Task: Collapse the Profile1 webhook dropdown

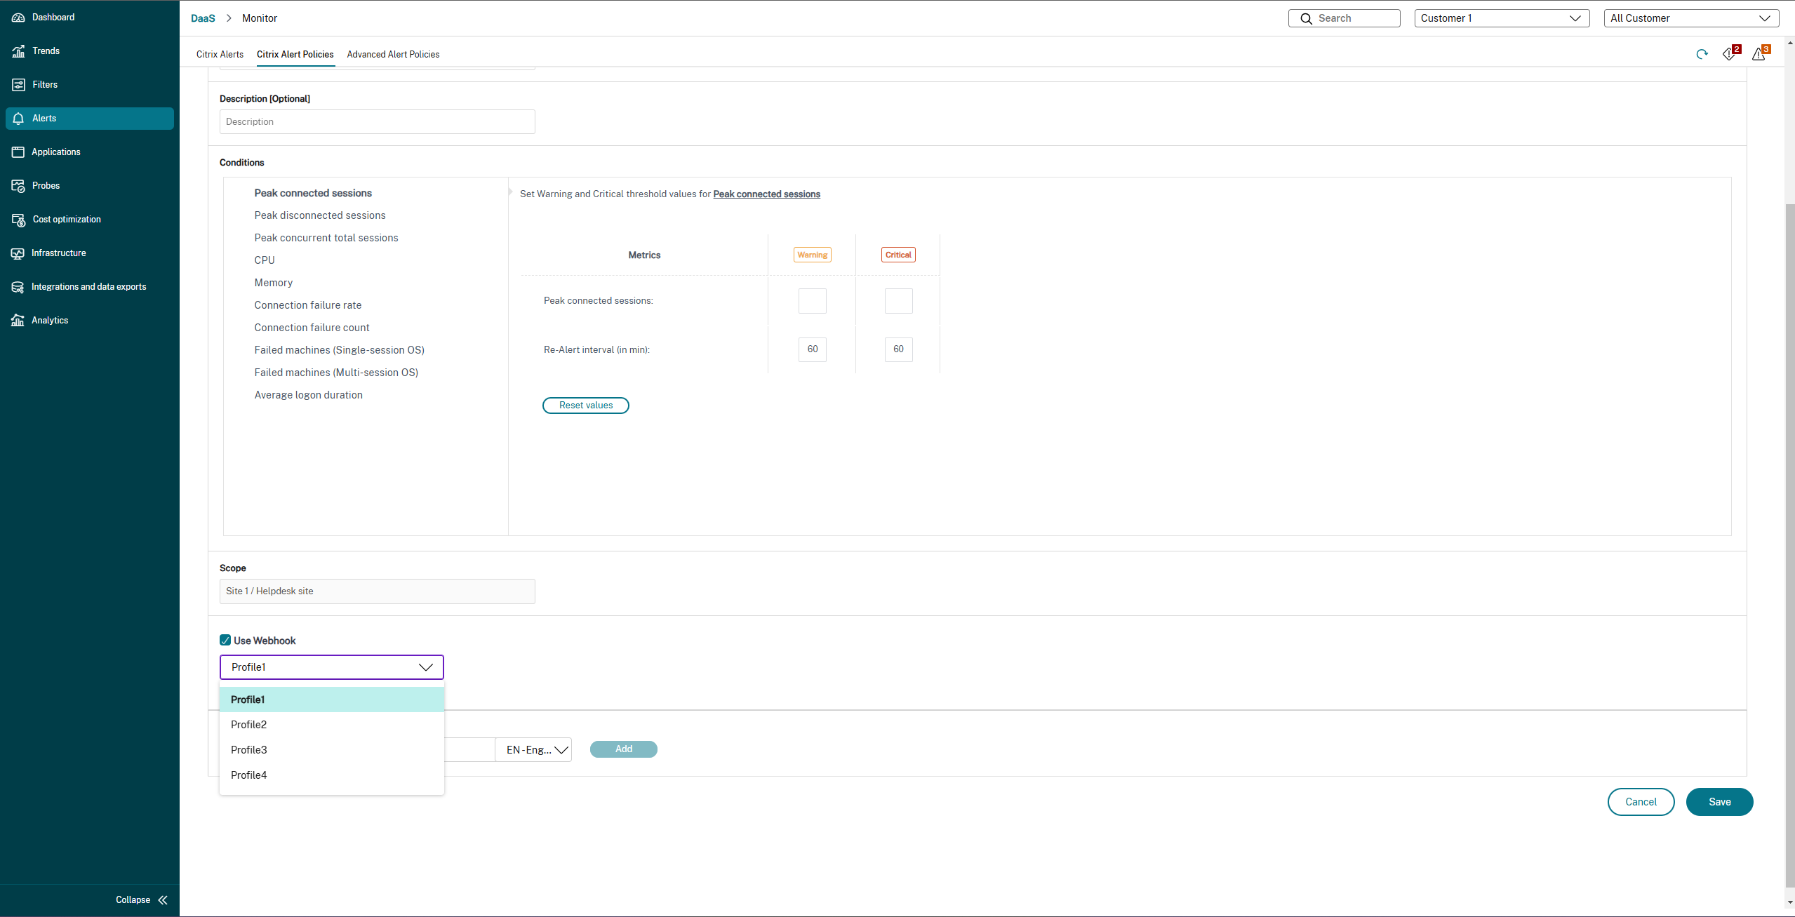Action: [x=332, y=667]
